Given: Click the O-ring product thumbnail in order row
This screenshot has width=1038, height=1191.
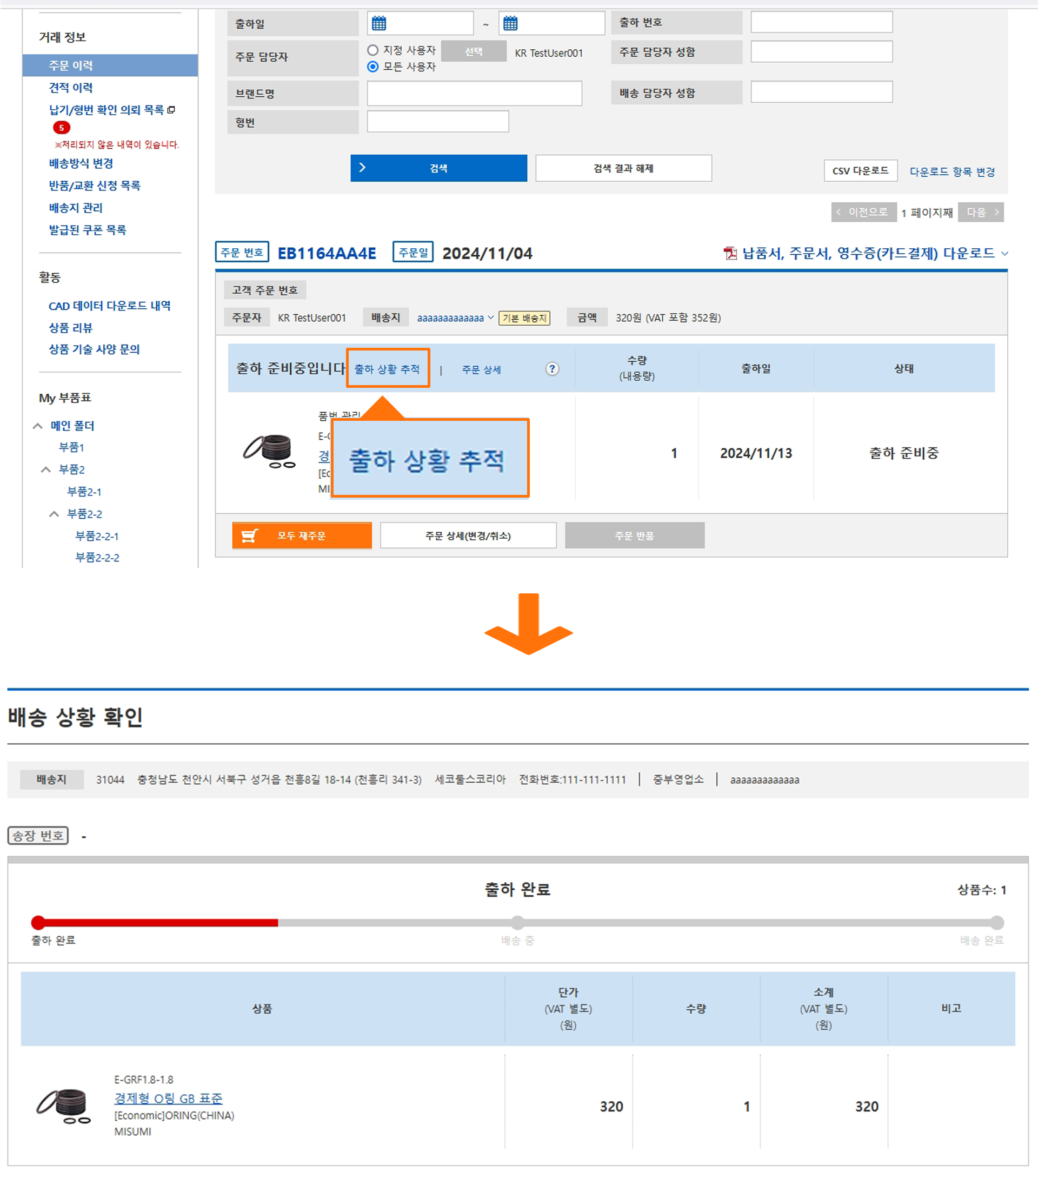Looking at the screenshot, I should click(x=269, y=452).
